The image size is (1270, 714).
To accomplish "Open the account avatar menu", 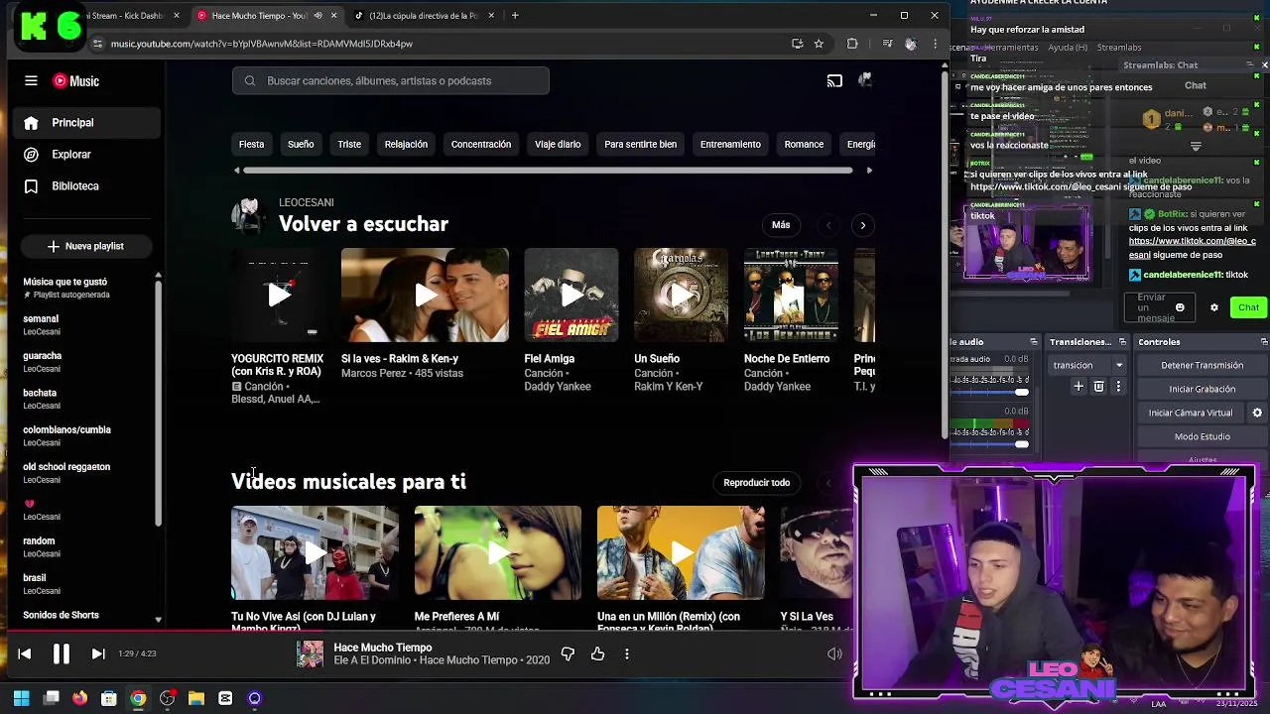I will (864, 80).
